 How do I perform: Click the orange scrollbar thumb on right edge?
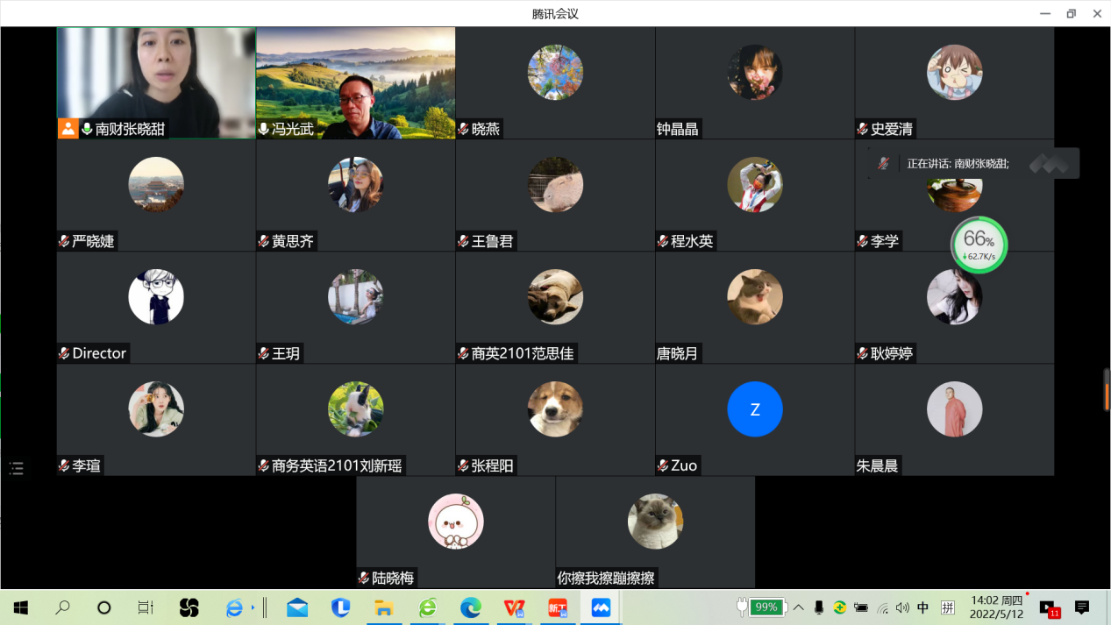[x=1107, y=389]
